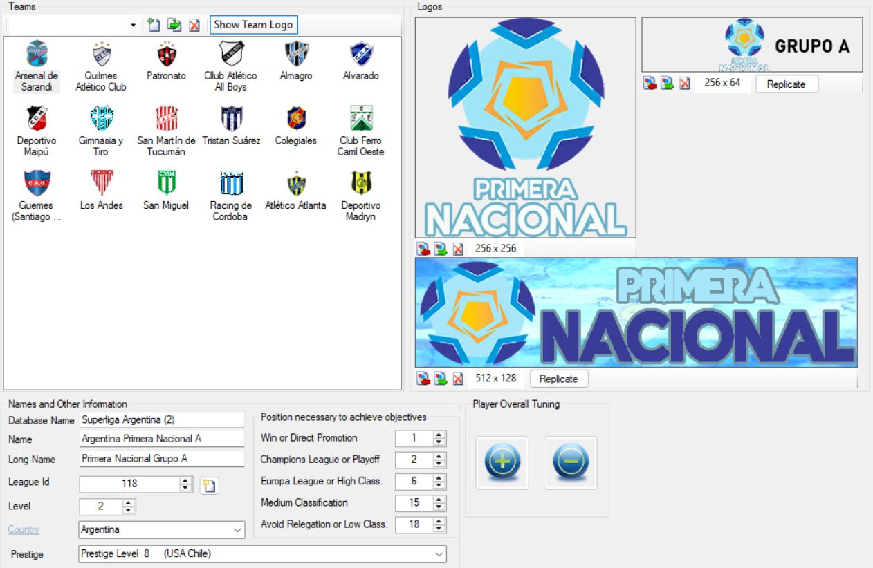The width and height of the screenshot is (873, 568).
Task: Export the 256 x 256 logo image
Action: 441,249
